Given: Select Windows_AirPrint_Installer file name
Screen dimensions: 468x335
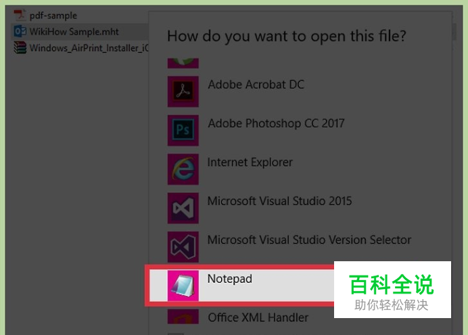Looking at the screenshot, I should (89, 48).
